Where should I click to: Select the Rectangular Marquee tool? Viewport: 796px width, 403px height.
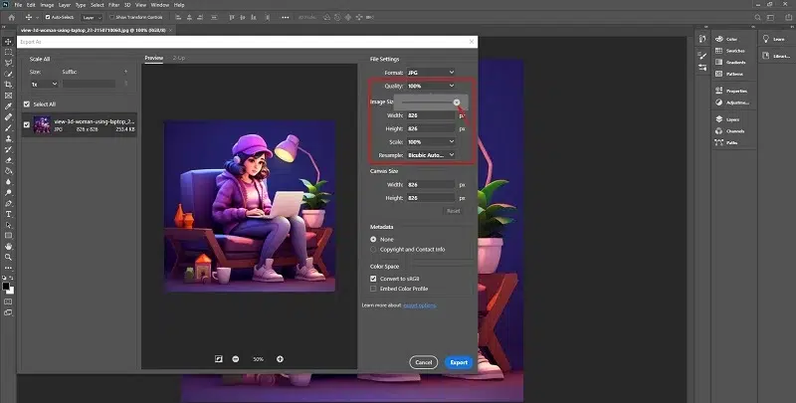pyautogui.click(x=8, y=53)
